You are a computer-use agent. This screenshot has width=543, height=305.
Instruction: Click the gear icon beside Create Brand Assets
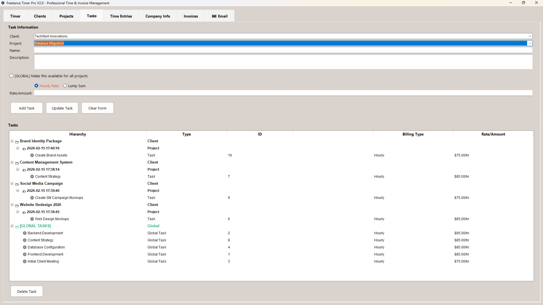point(31,155)
